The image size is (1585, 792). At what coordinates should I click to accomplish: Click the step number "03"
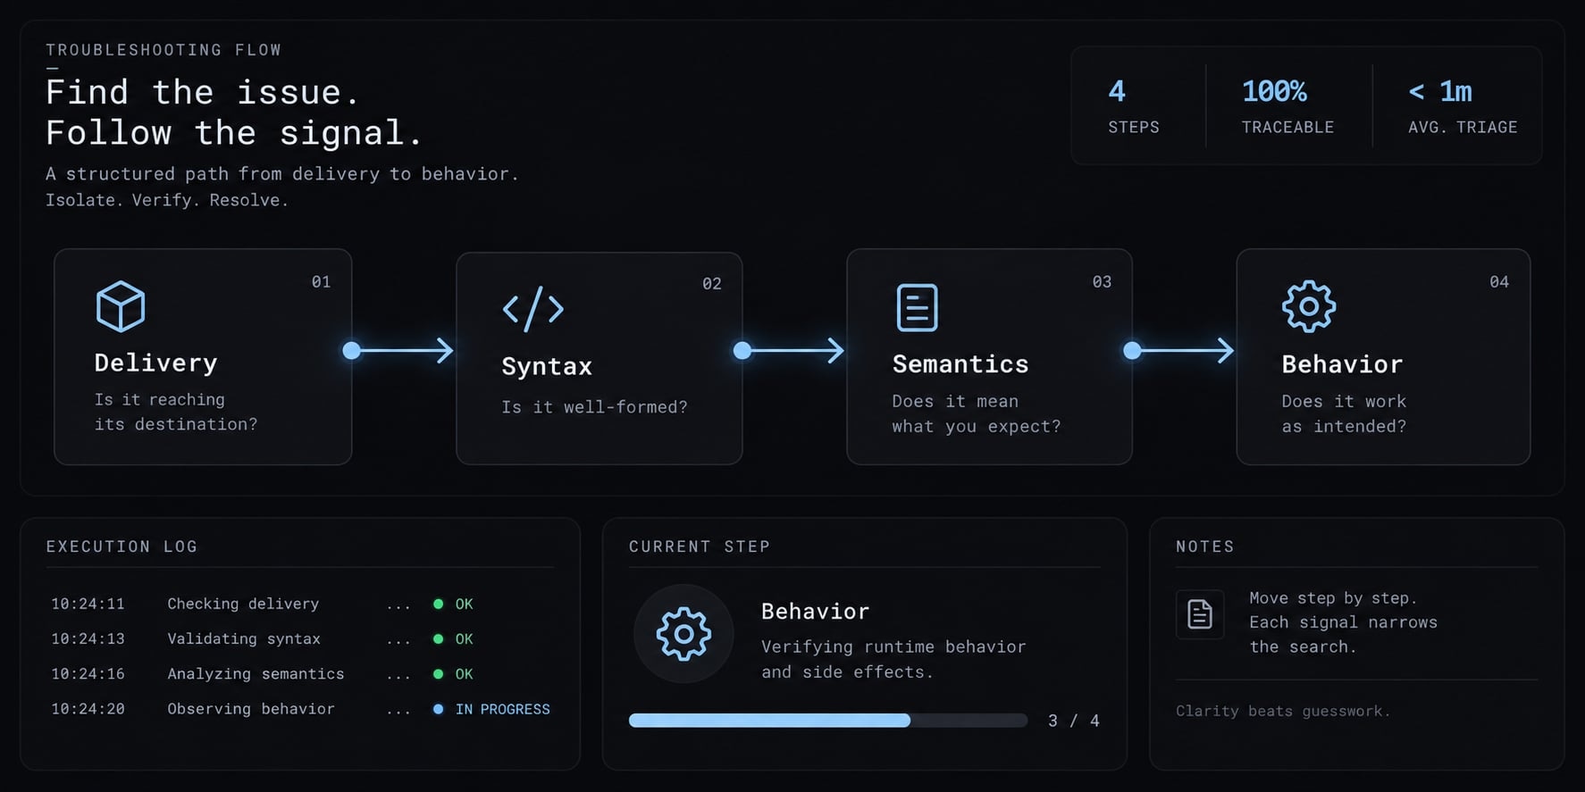[x=1102, y=282]
